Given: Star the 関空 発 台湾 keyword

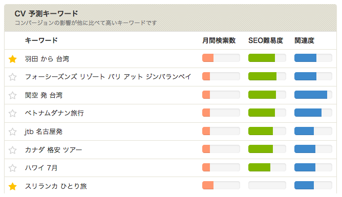Looking at the screenshot, I should [x=13, y=95].
